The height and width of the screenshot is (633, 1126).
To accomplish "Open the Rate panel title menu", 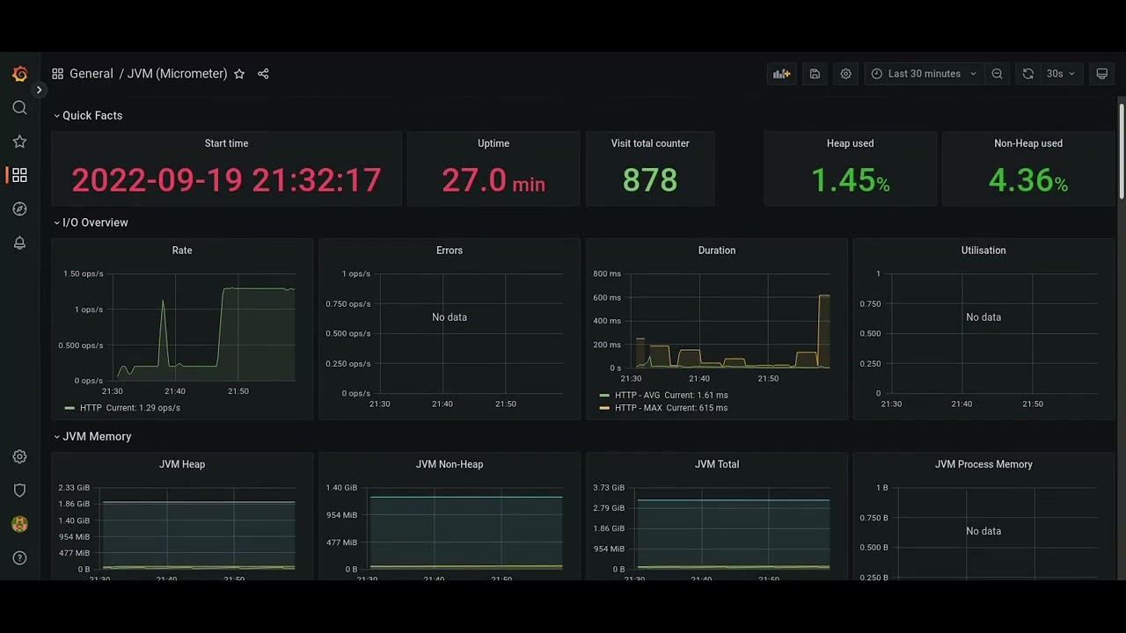I will pyautogui.click(x=182, y=251).
